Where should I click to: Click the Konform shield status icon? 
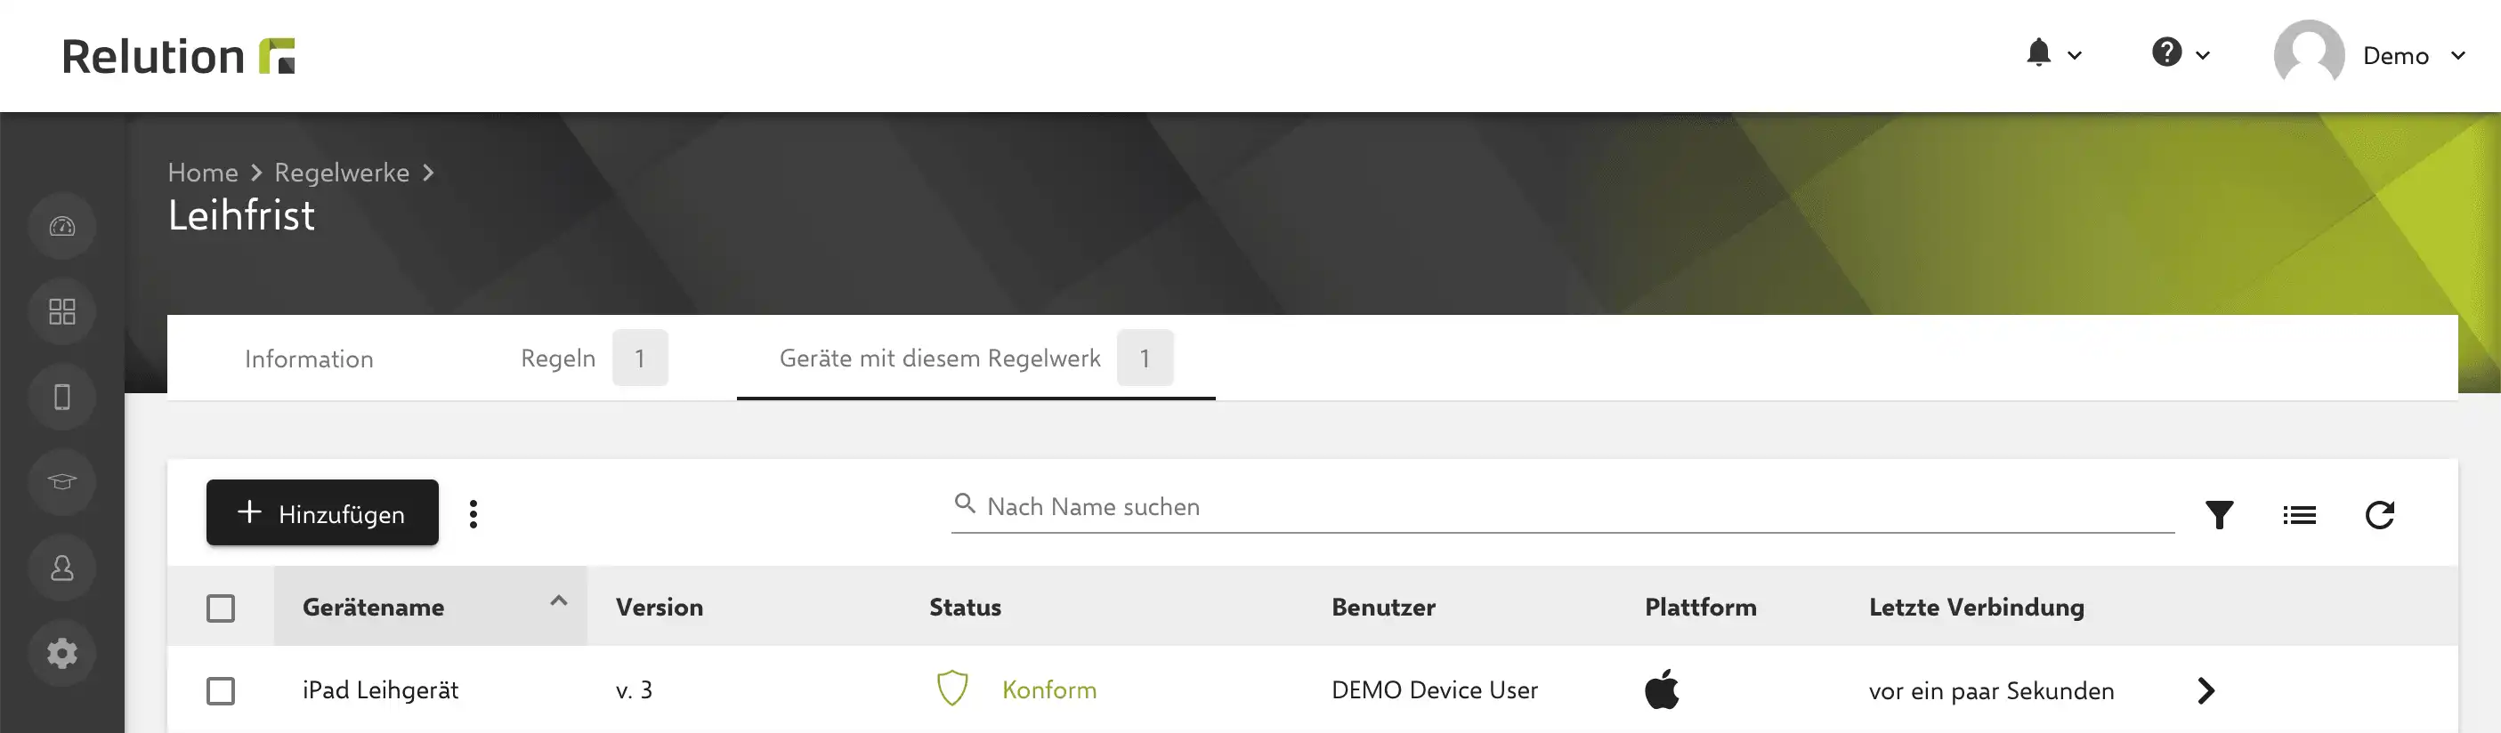tap(952, 689)
